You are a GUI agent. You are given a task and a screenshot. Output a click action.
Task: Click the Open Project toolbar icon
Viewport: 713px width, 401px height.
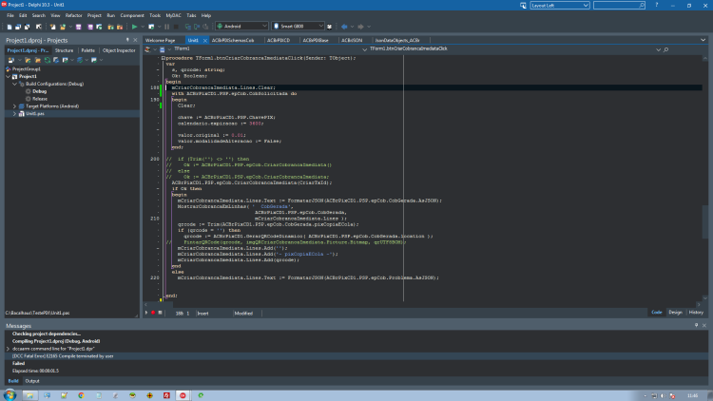(x=99, y=27)
